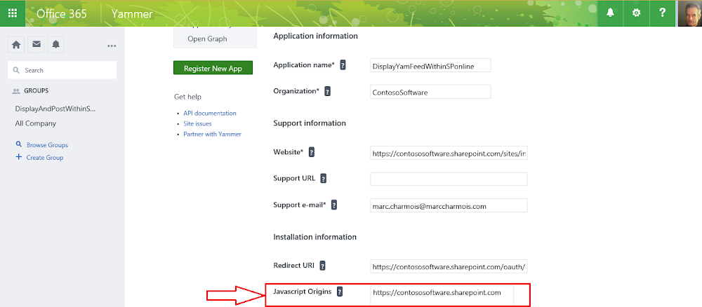
Task: Click the Website URL field
Action: [x=449, y=153]
